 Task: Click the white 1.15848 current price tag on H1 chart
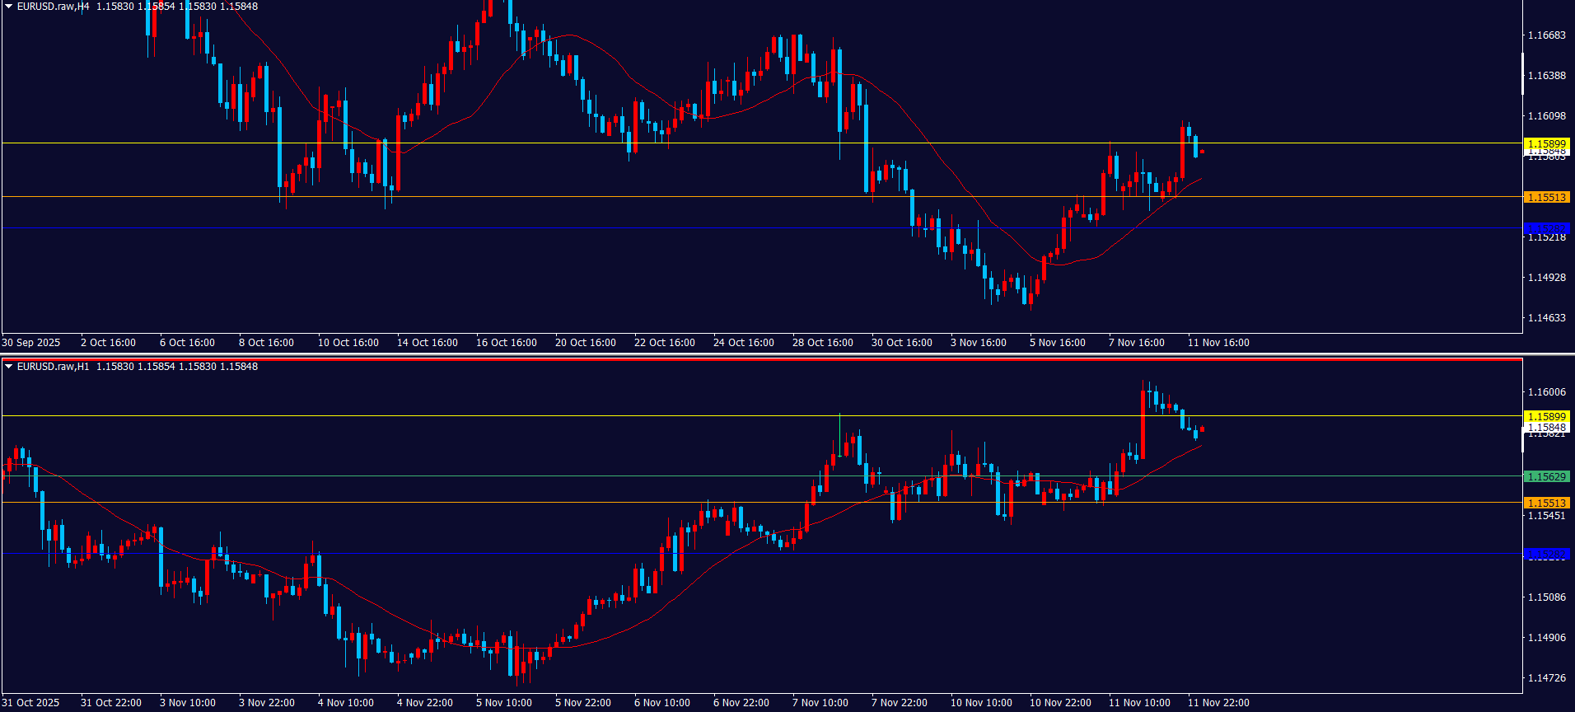[x=1546, y=428]
